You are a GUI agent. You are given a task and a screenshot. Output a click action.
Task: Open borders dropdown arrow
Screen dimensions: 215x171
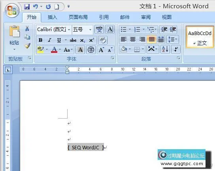(143, 49)
